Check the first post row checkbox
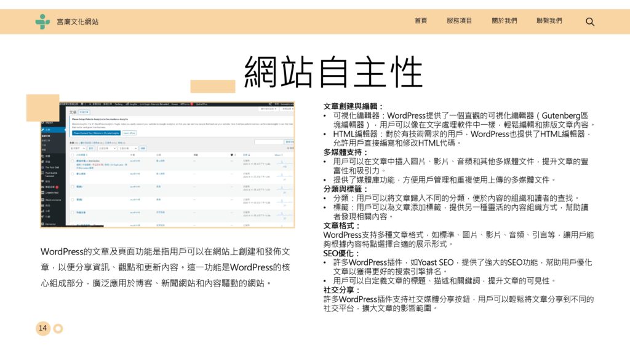This screenshot has width=630, height=354. click(x=73, y=161)
